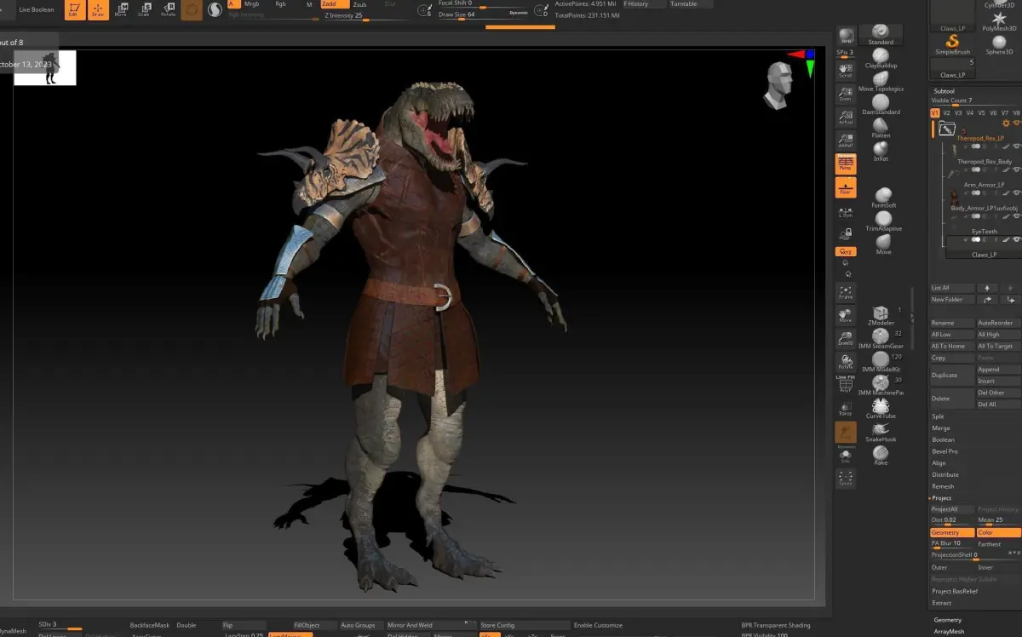Collapse the Project section
Viewport: 1022px width, 637px height.
[x=941, y=498]
